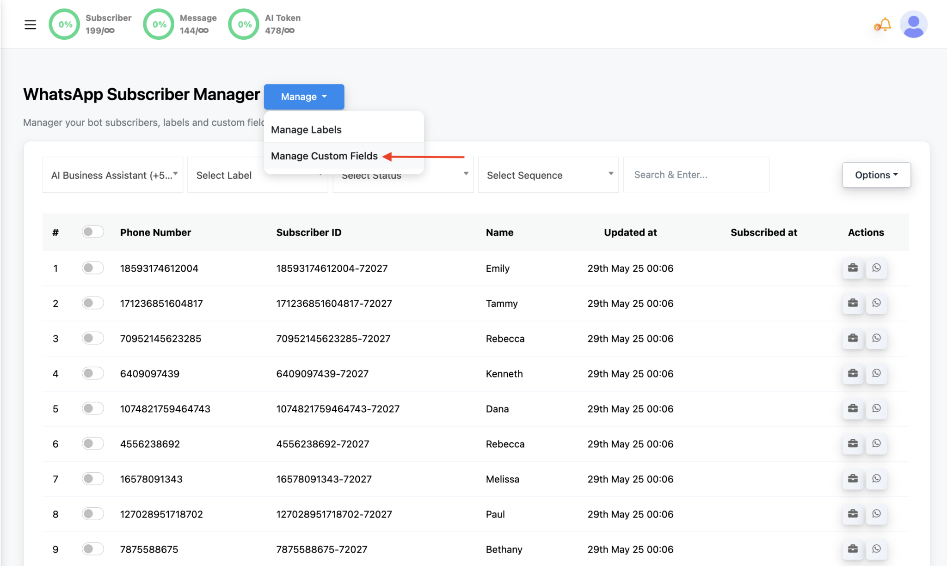This screenshot has height=566, width=947.
Task: Click the Subscriber 0% usage ring
Action: 65,24
